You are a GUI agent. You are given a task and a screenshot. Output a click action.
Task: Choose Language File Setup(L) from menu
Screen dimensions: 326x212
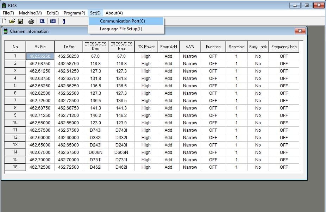(x=121, y=29)
